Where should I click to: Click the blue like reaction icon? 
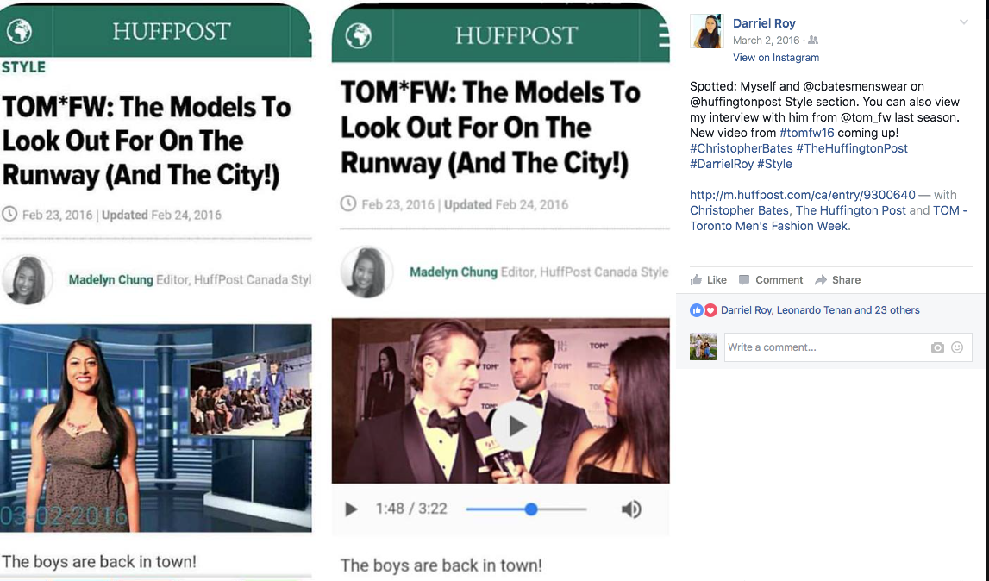(697, 310)
